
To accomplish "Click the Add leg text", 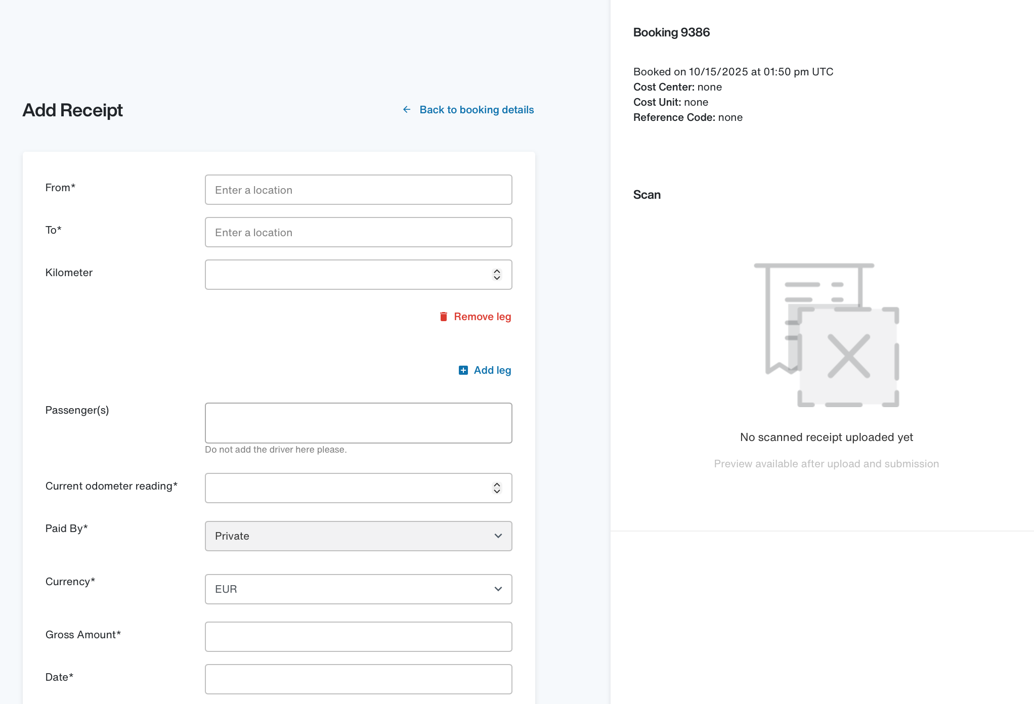I will [493, 370].
